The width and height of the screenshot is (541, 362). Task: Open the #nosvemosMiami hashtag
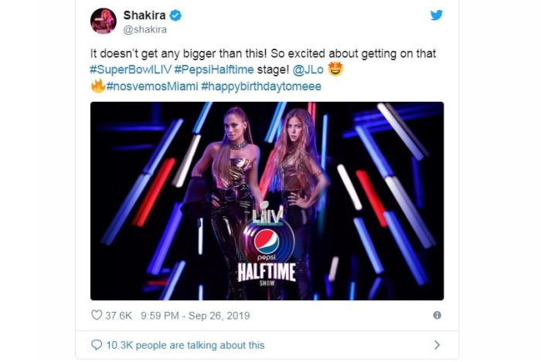tap(152, 86)
